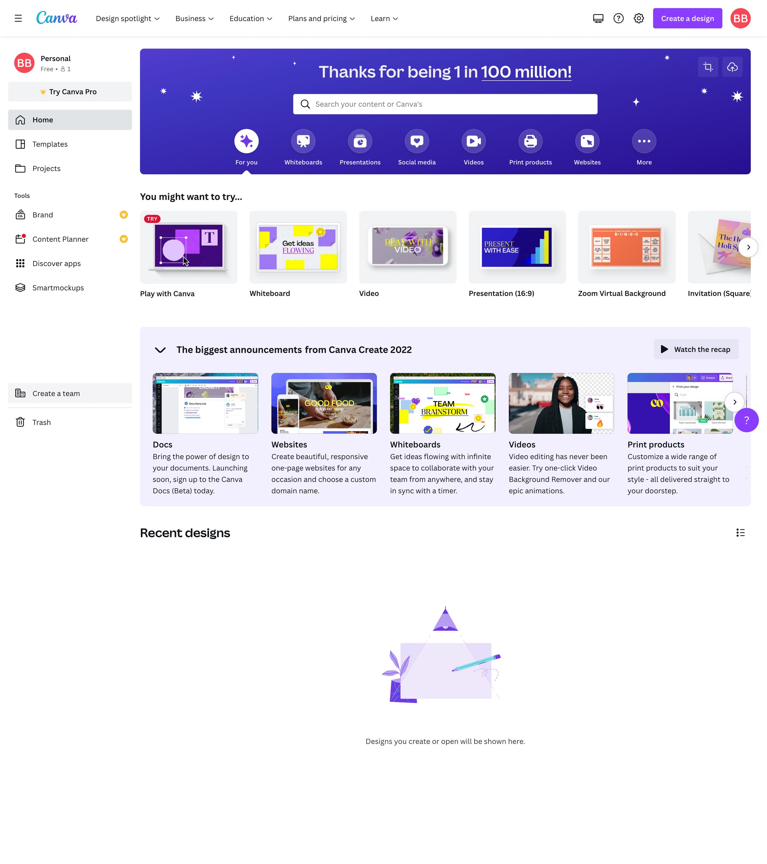Viewport: 767px width, 864px height.
Task: Click Try Canva Pro button
Action: point(70,92)
